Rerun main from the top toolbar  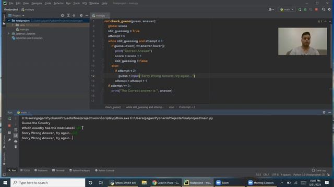coord(300,9)
